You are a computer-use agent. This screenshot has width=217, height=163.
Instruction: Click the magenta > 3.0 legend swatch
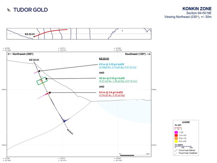(176, 132)
